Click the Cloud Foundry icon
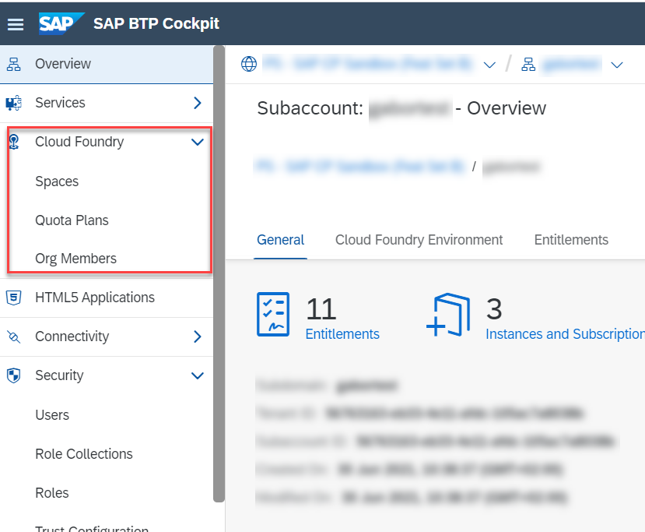This screenshot has width=645, height=532. click(14, 142)
